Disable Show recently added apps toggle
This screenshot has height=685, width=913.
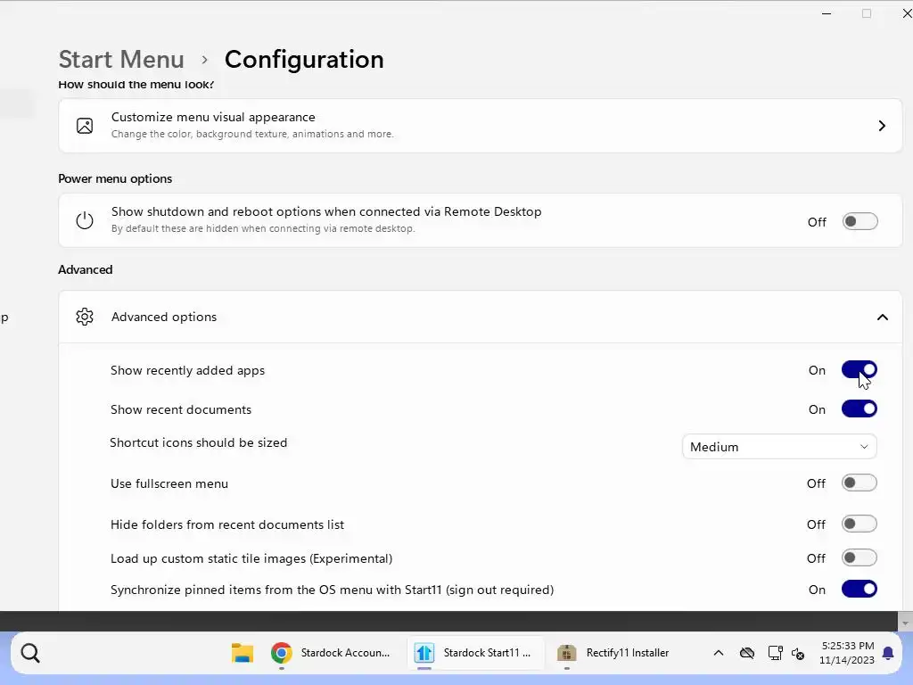tap(860, 370)
